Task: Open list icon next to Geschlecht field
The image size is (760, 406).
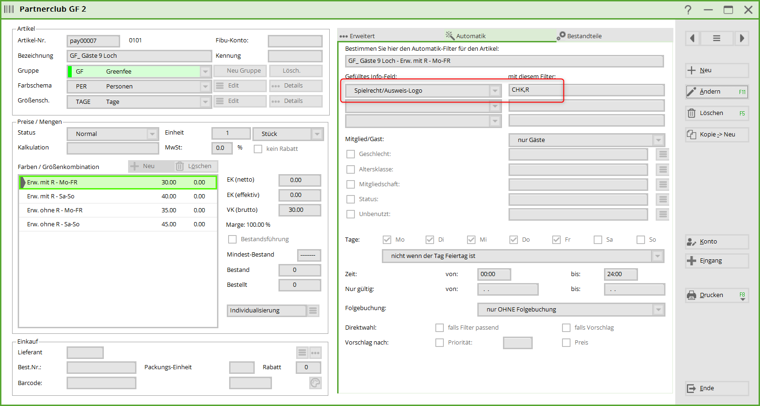Action: [x=663, y=154]
